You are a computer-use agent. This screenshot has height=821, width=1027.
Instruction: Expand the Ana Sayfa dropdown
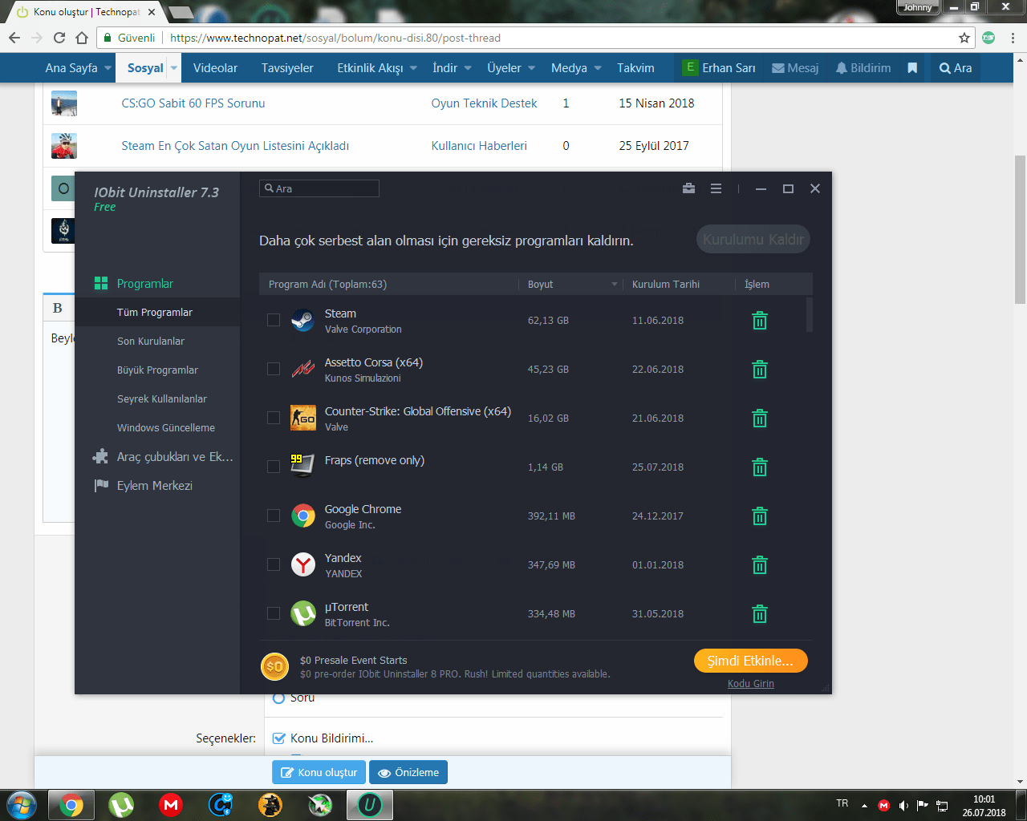pos(108,68)
